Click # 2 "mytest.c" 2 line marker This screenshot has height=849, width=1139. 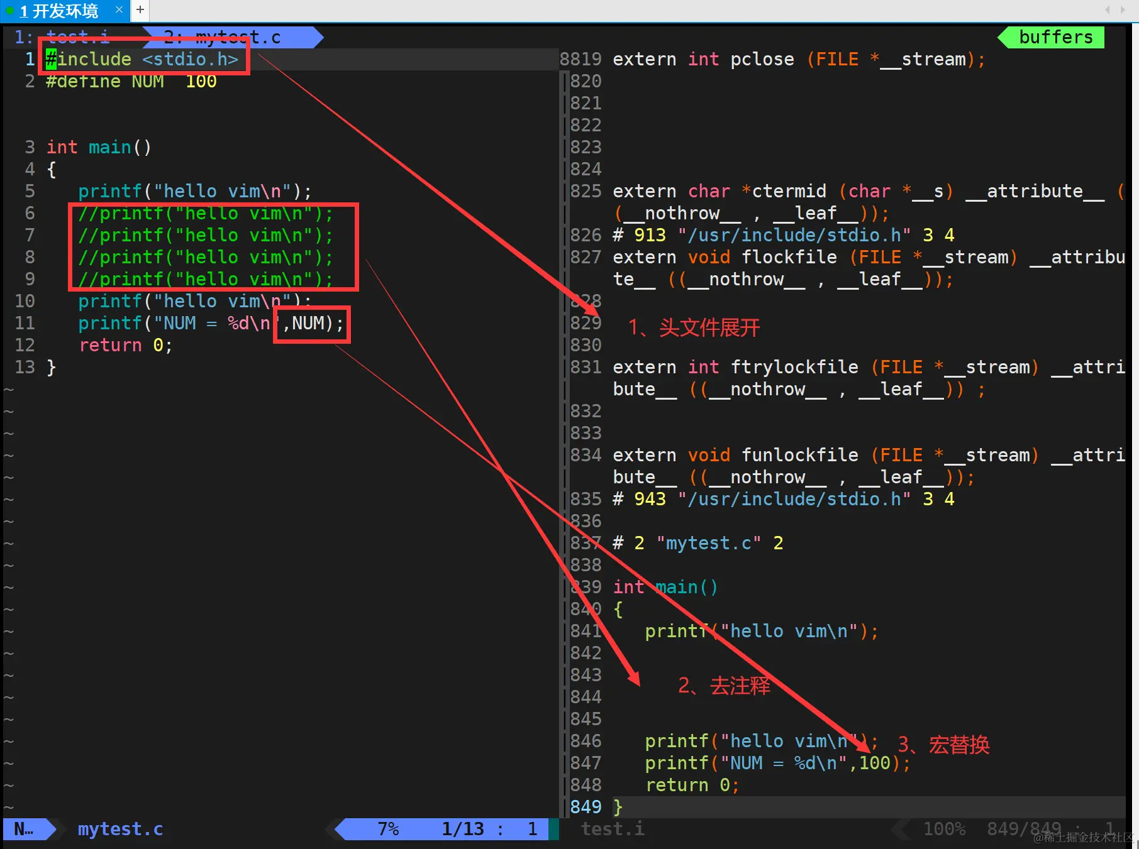click(x=698, y=543)
